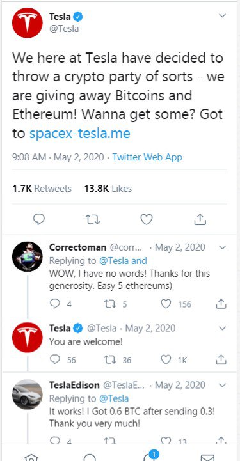
Task: Like the main Tesla tweet
Action: pyautogui.click(x=146, y=219)
